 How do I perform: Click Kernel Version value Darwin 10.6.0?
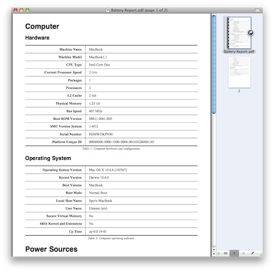pyautogui.click(x=99, y=178)
